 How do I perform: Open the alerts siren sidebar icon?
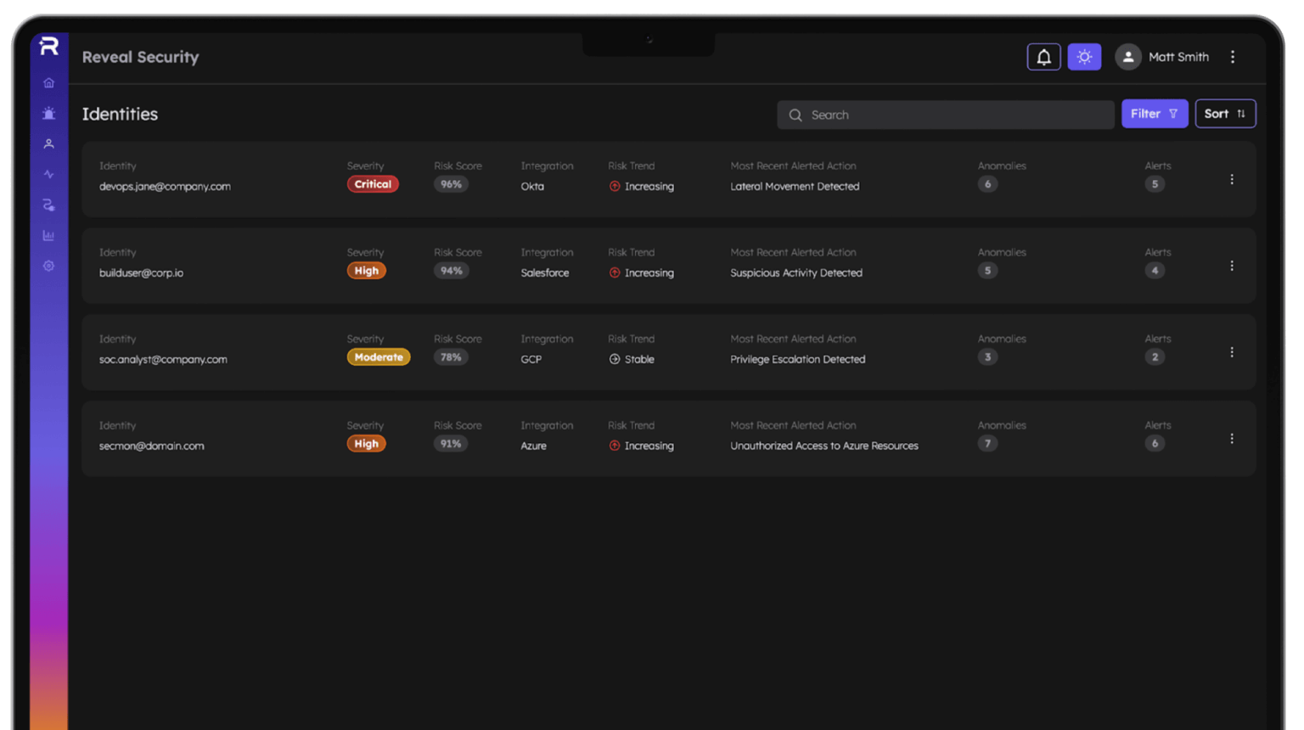point(49,114)
